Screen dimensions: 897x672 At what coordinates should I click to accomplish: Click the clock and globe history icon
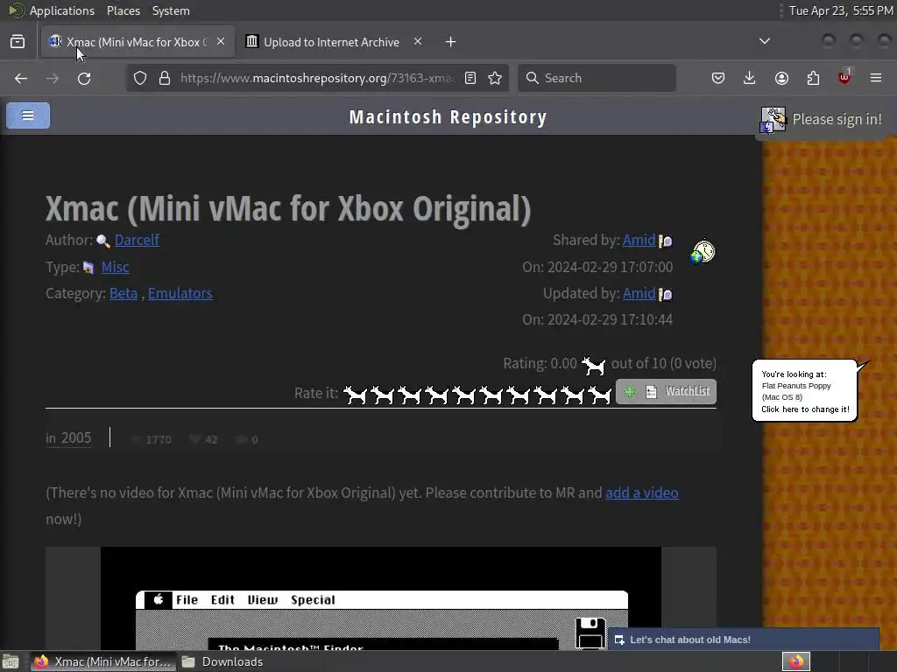click(x=703, y=251)
